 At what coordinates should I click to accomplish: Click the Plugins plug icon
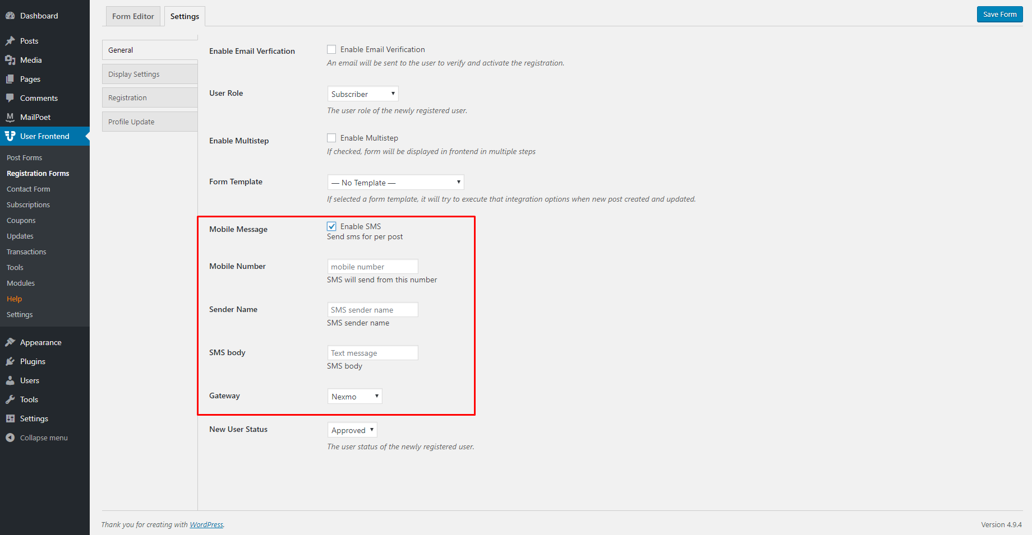pos(10,361)
